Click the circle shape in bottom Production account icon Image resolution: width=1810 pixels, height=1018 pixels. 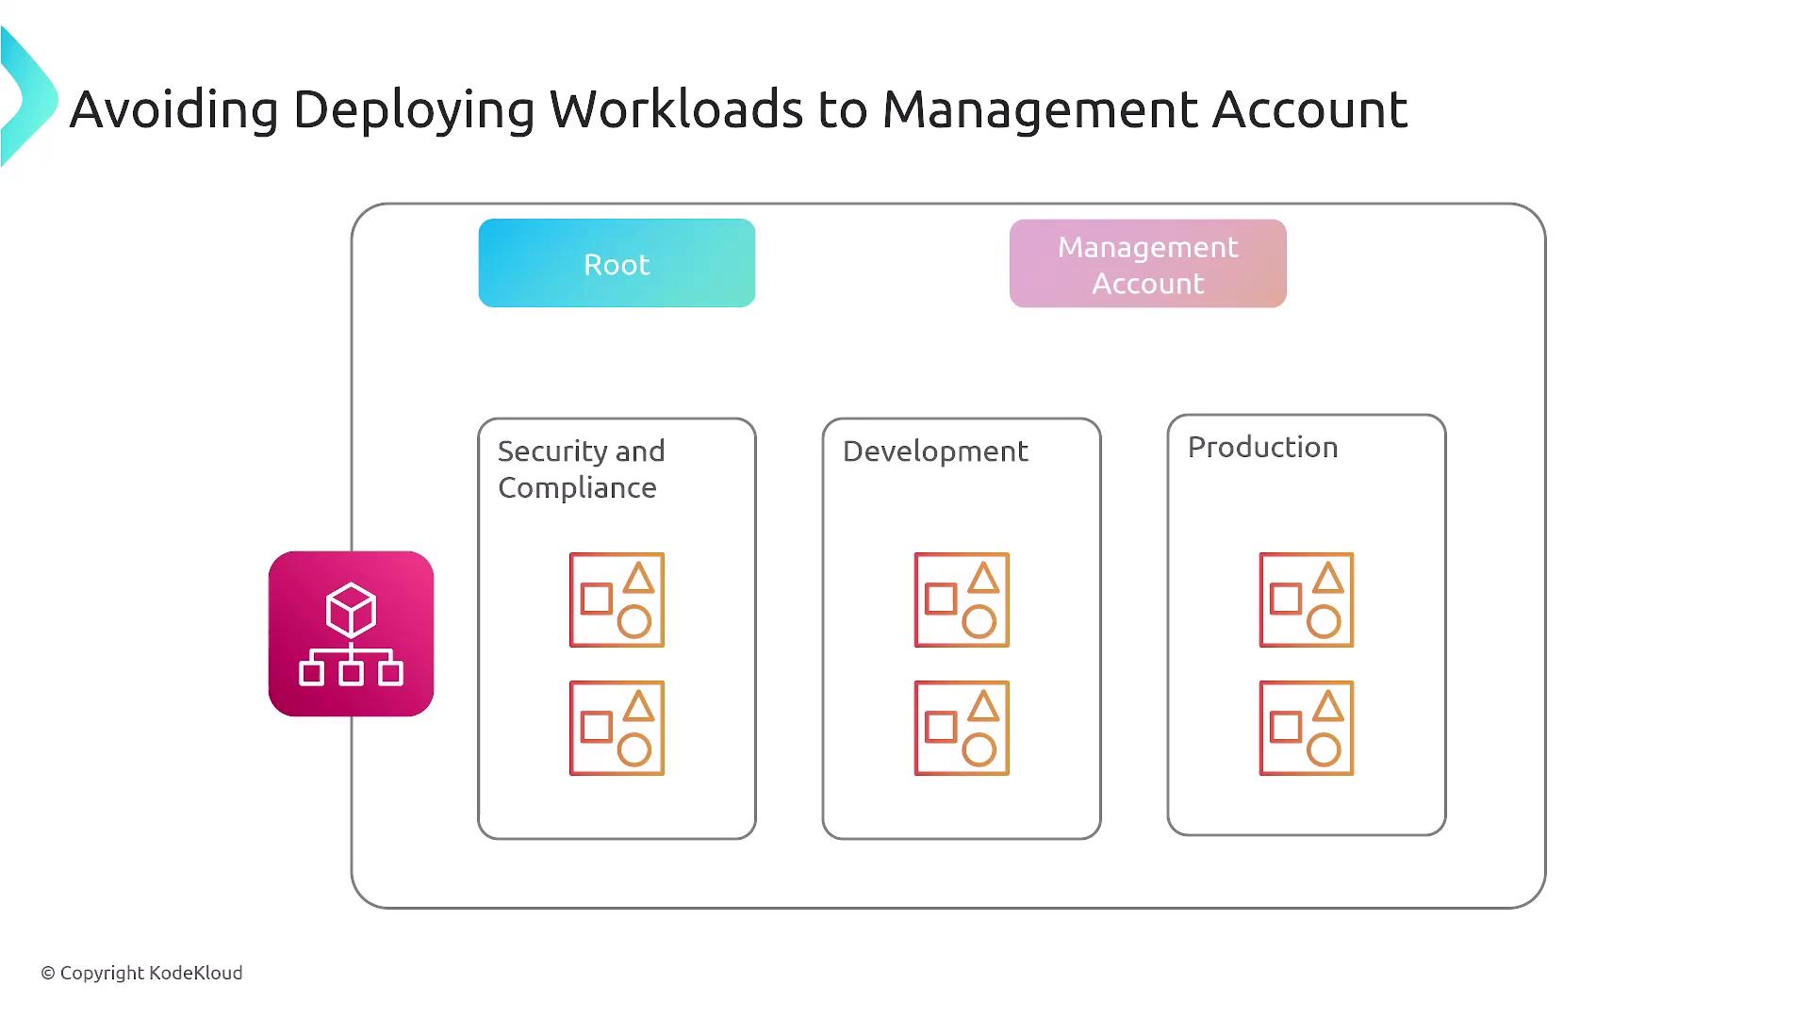click(1324, 750)
